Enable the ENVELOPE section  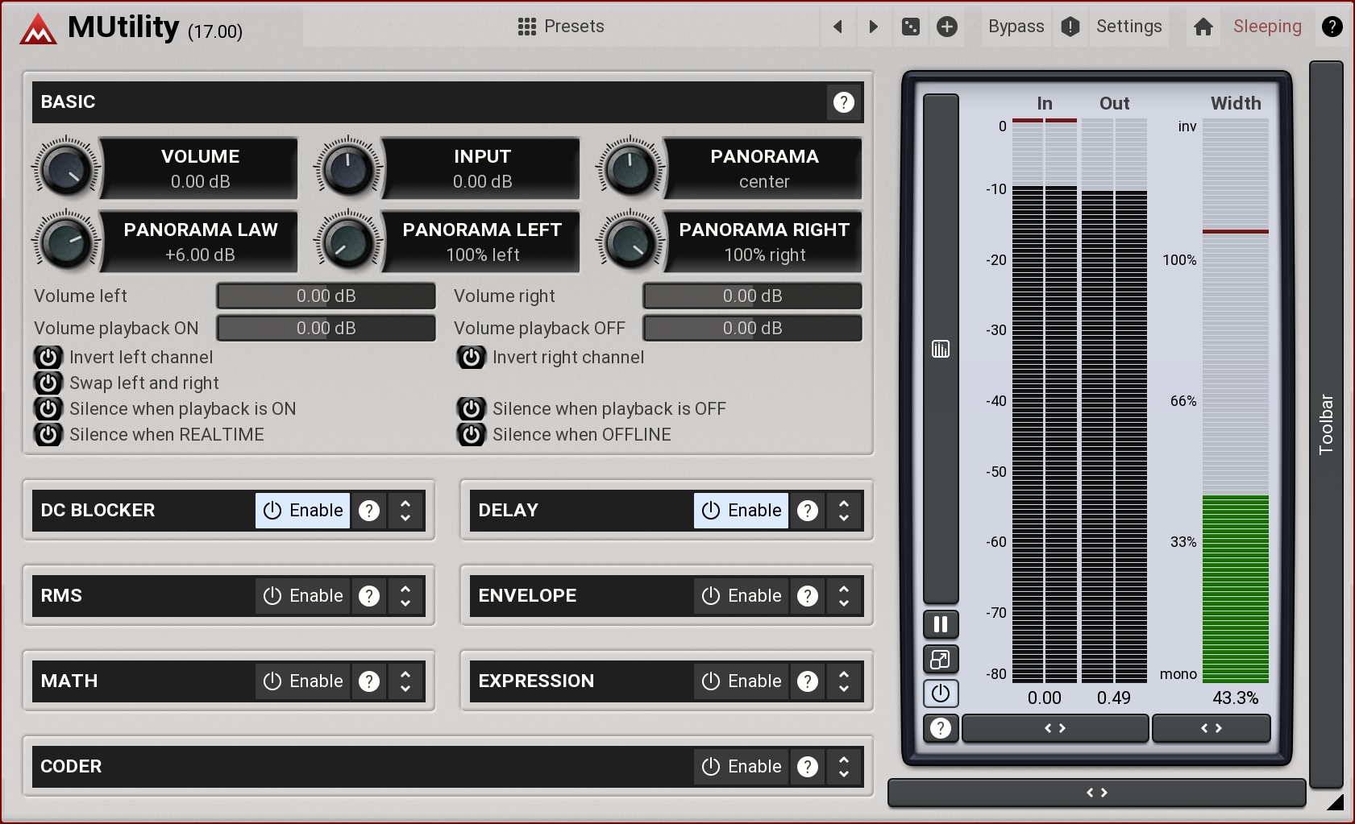pos(742,596)
